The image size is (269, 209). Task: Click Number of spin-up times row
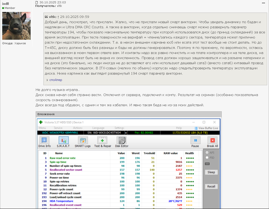point(120,166)
